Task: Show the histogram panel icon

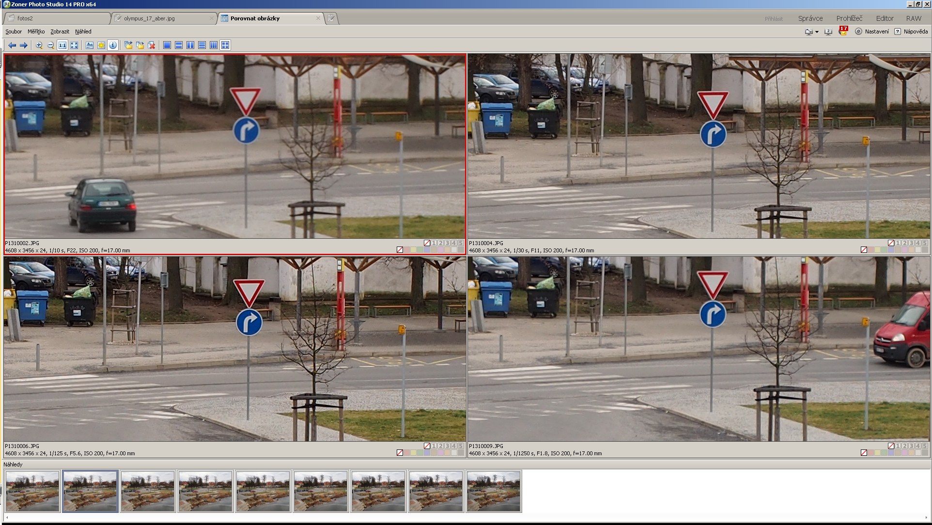Action: 90,45
